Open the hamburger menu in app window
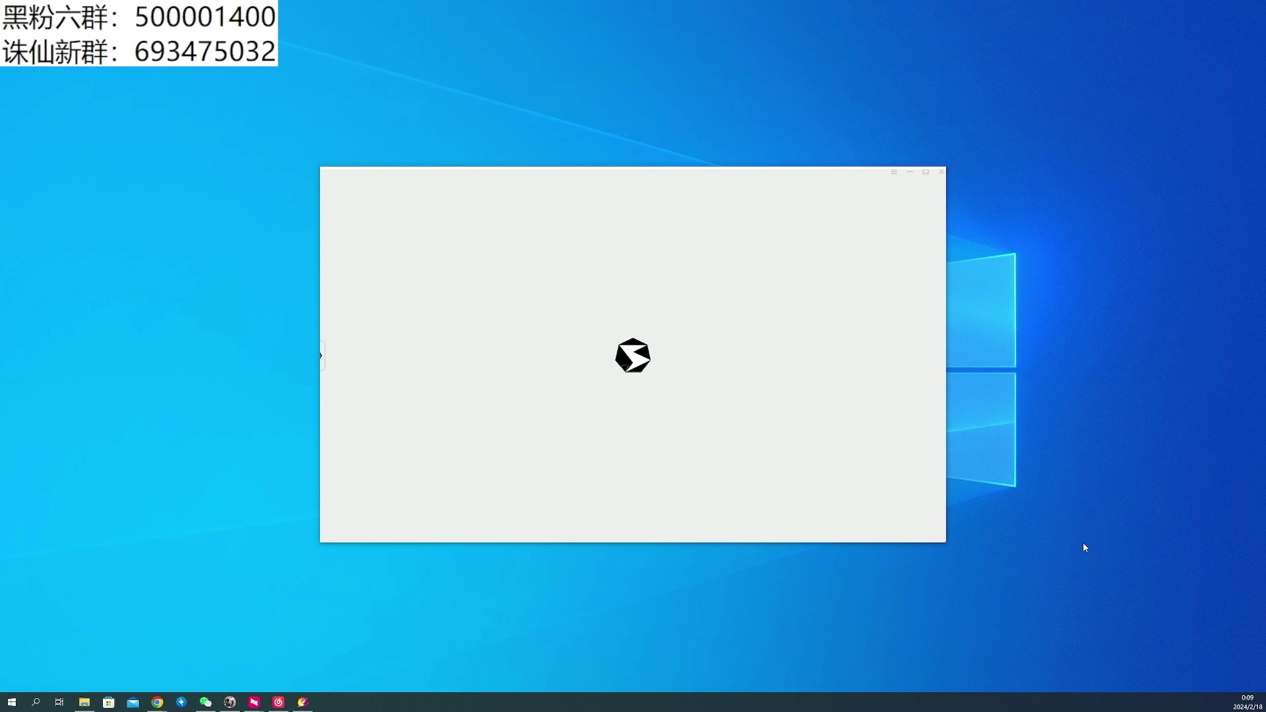Screen dimensions: 1266x712 (x=894, y=172)
